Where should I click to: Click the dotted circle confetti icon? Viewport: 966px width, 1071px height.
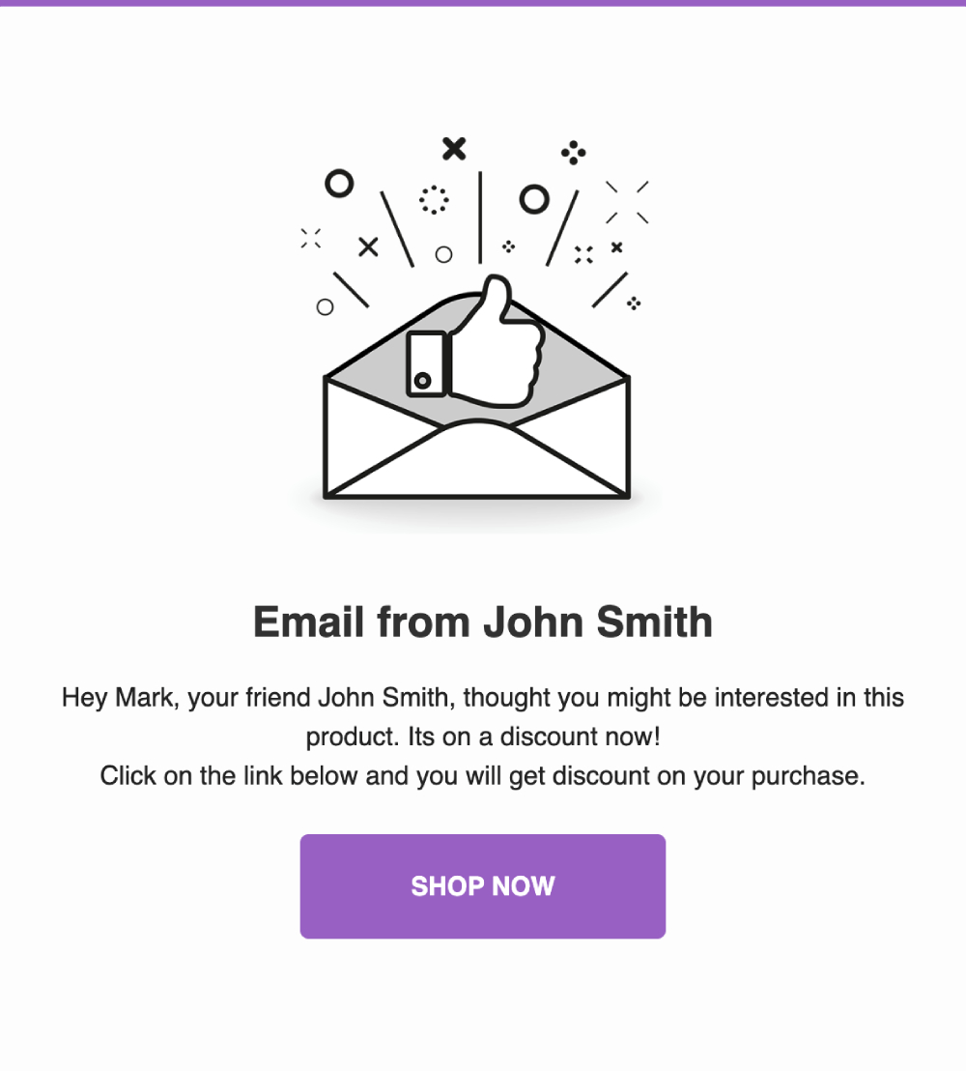point(434,199)
